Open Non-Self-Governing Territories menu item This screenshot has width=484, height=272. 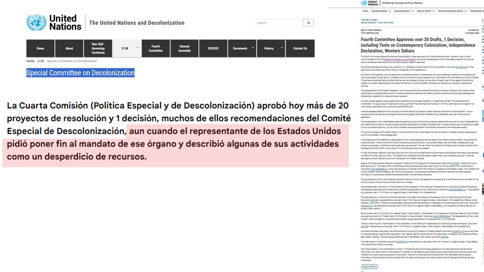click(x=98, y=48)
